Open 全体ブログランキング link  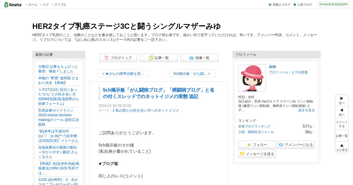point(254,126)
